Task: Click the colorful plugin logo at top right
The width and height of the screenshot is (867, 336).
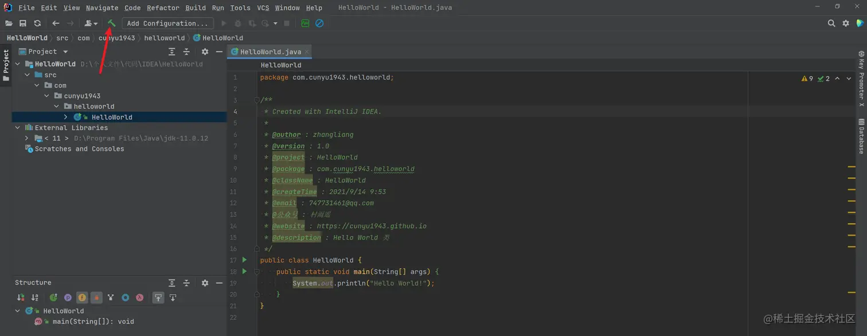Action: click(860, 24)
